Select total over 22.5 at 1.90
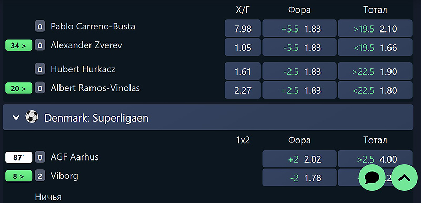 (375, 71)
